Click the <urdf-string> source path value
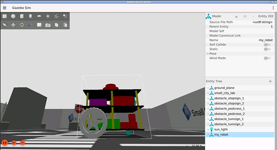This screenshot has width=277, height=150. 263,22
